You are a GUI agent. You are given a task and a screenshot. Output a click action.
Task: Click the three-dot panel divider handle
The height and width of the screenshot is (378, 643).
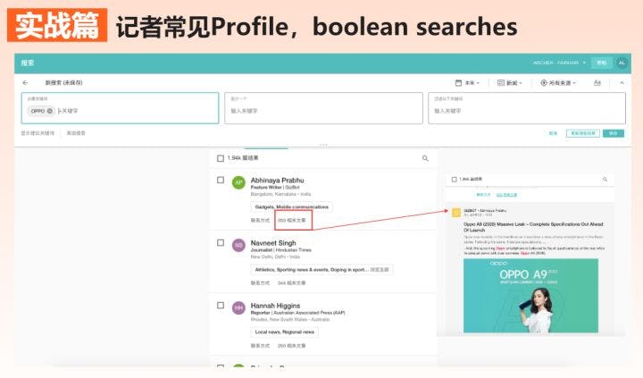tap(323, 145)
